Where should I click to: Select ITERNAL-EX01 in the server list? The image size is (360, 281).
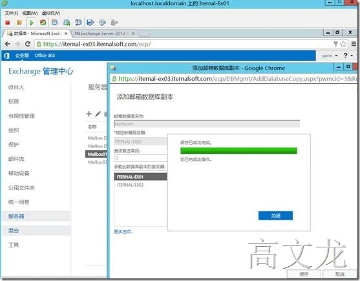coord(140,177)
